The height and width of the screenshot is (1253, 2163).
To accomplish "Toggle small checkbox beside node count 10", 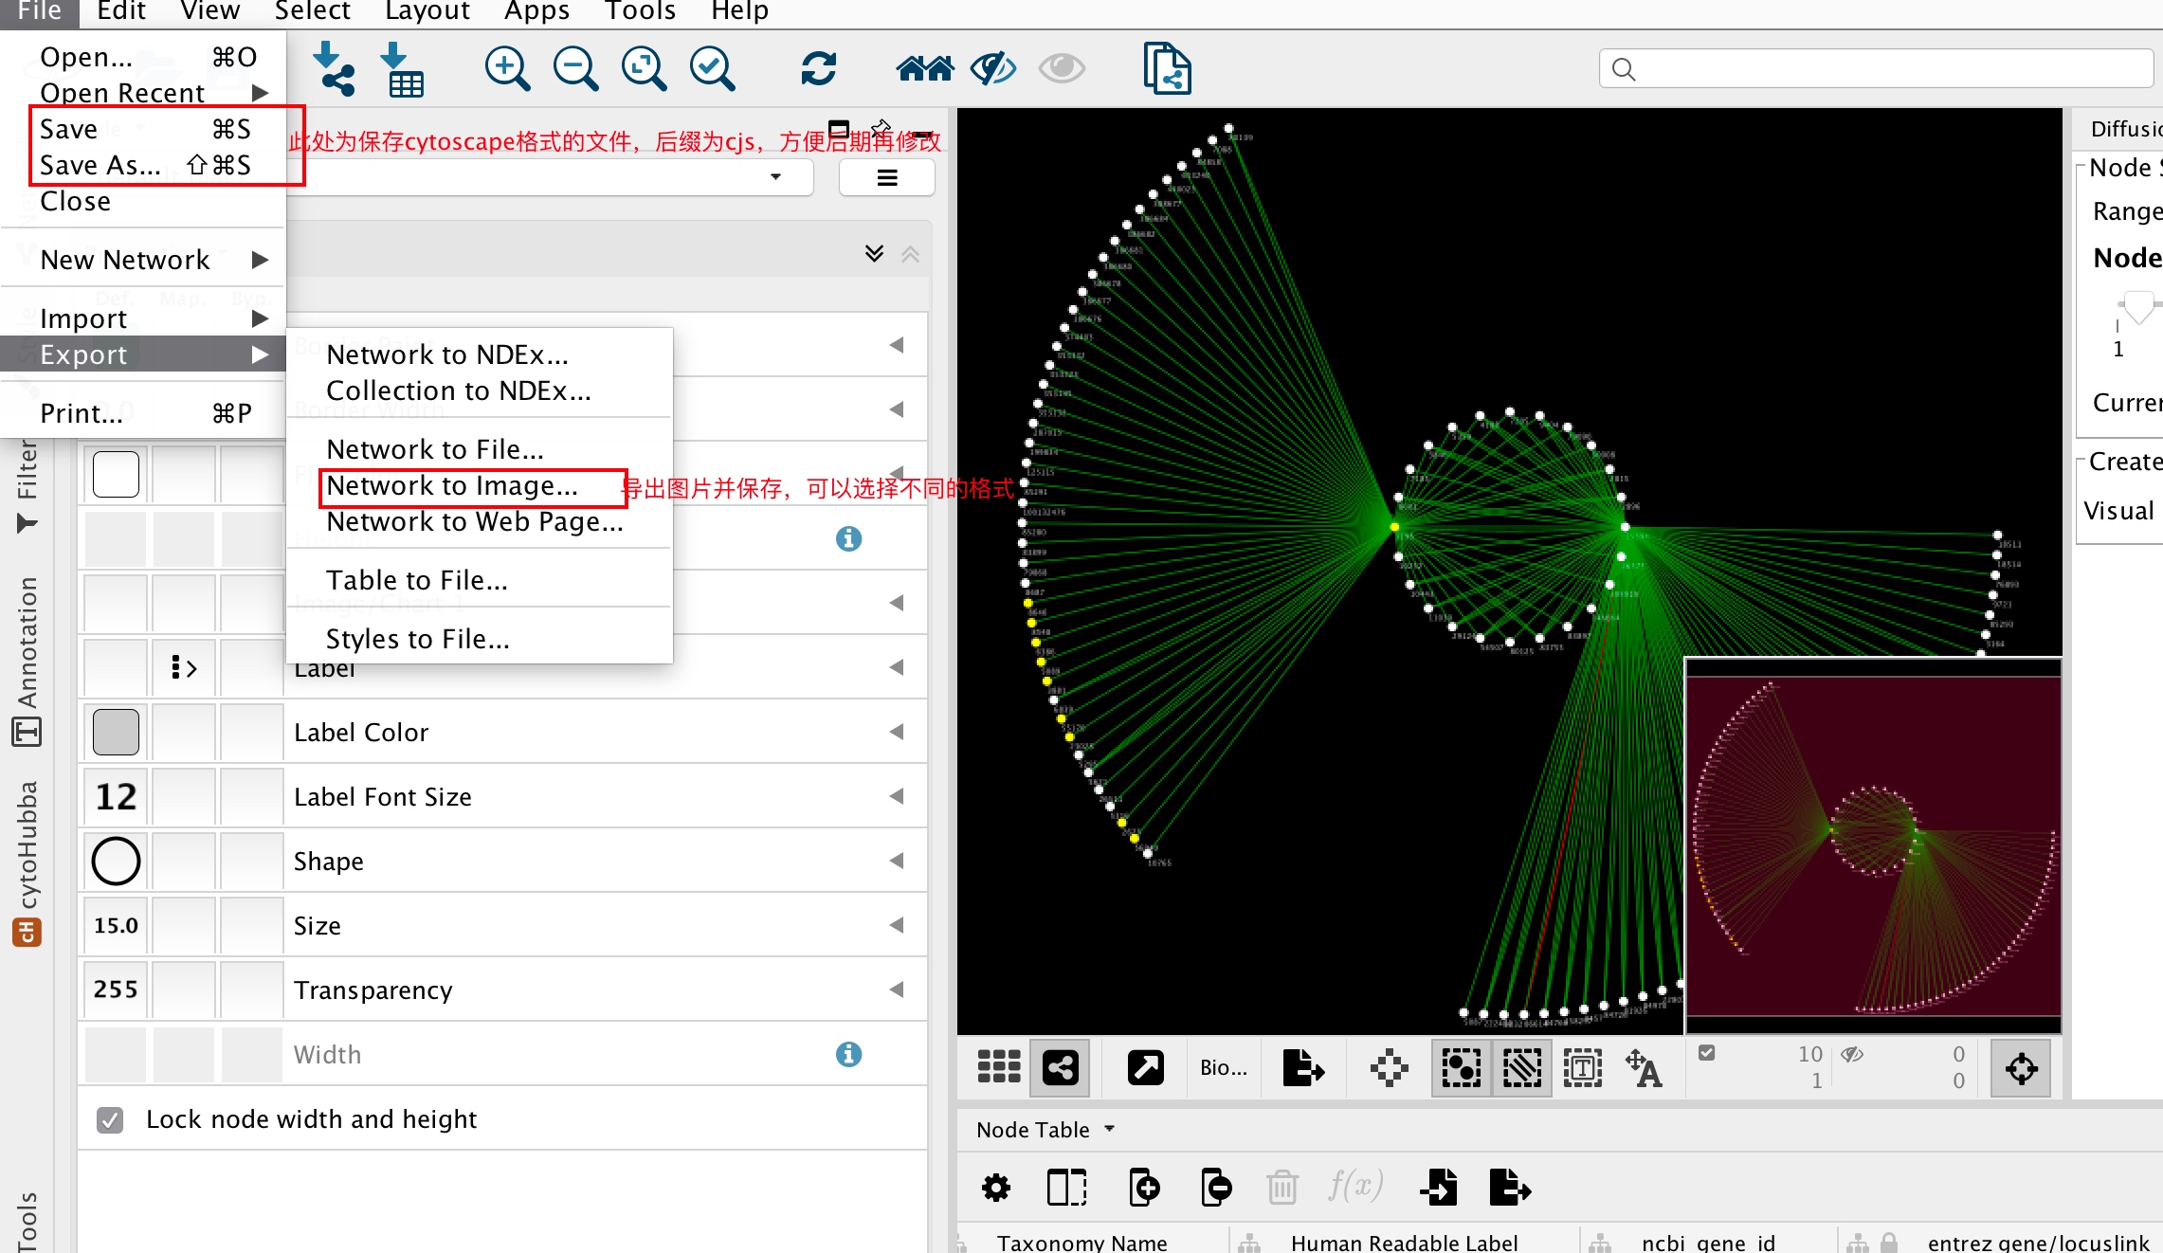I will click(1706, 1053).
